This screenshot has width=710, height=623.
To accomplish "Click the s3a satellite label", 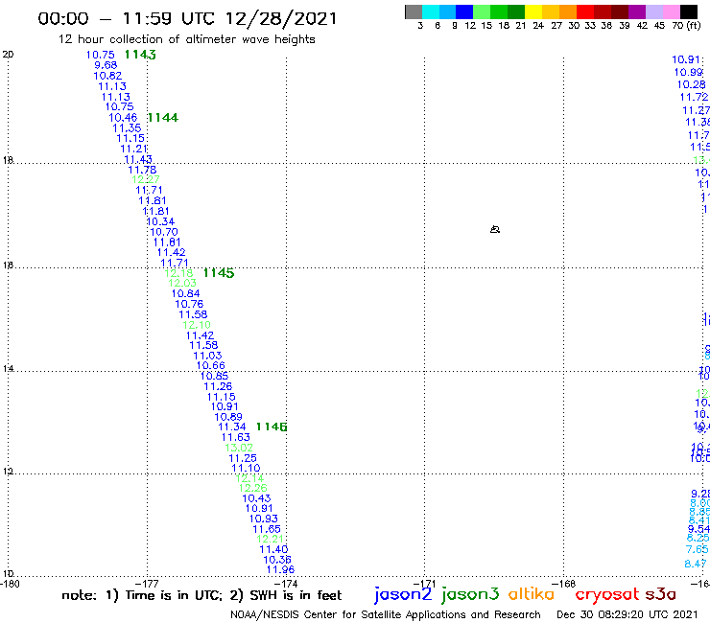I will 660,594.
